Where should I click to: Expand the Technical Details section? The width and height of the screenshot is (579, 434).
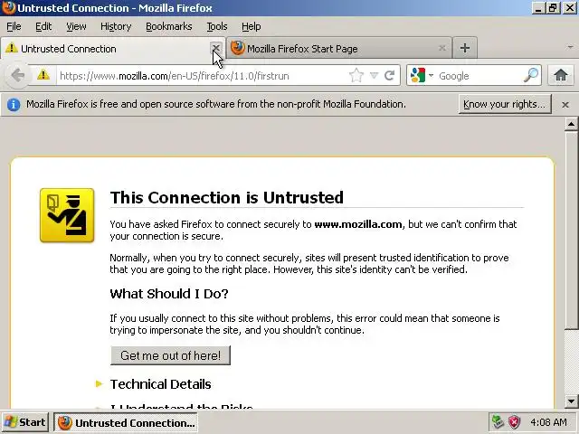click(x=160, y=384)
